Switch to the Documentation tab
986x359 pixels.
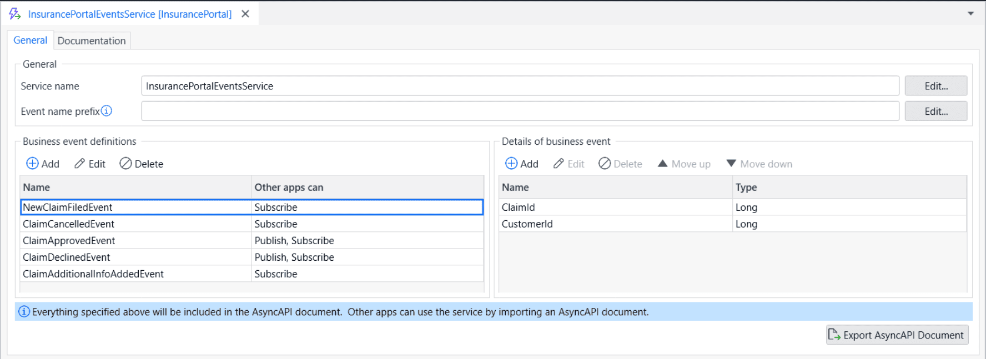[x=92, y=41]
